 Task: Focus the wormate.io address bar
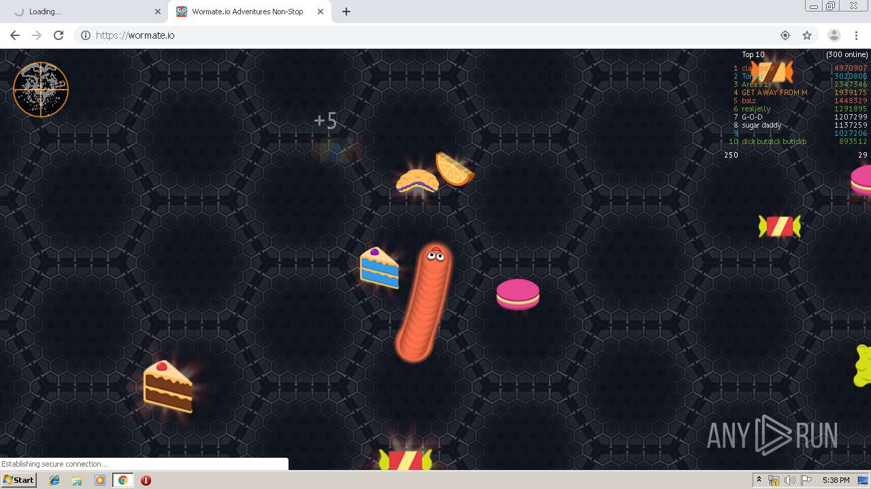pyautogui.click(x=435, y=35)
